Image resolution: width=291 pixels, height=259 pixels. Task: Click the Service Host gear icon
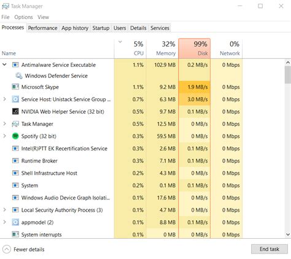[15, 99]
